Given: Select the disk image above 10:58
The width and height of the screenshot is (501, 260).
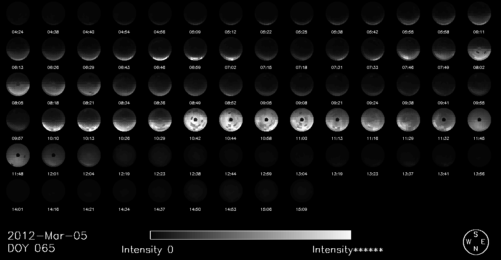Looking at the screenshot, I should (266, 120).
